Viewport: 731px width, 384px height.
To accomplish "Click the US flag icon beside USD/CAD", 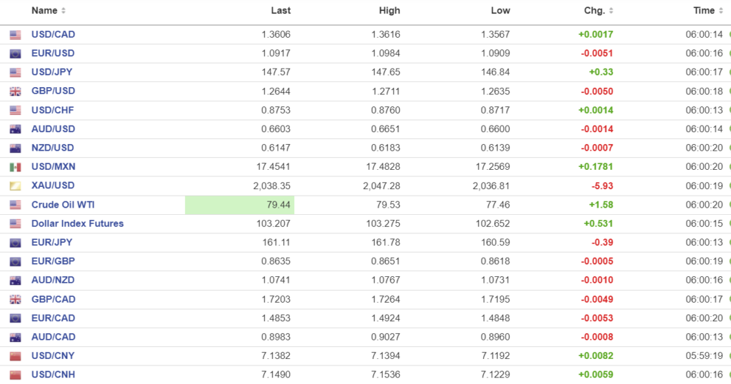I will [x=15, y=35].
